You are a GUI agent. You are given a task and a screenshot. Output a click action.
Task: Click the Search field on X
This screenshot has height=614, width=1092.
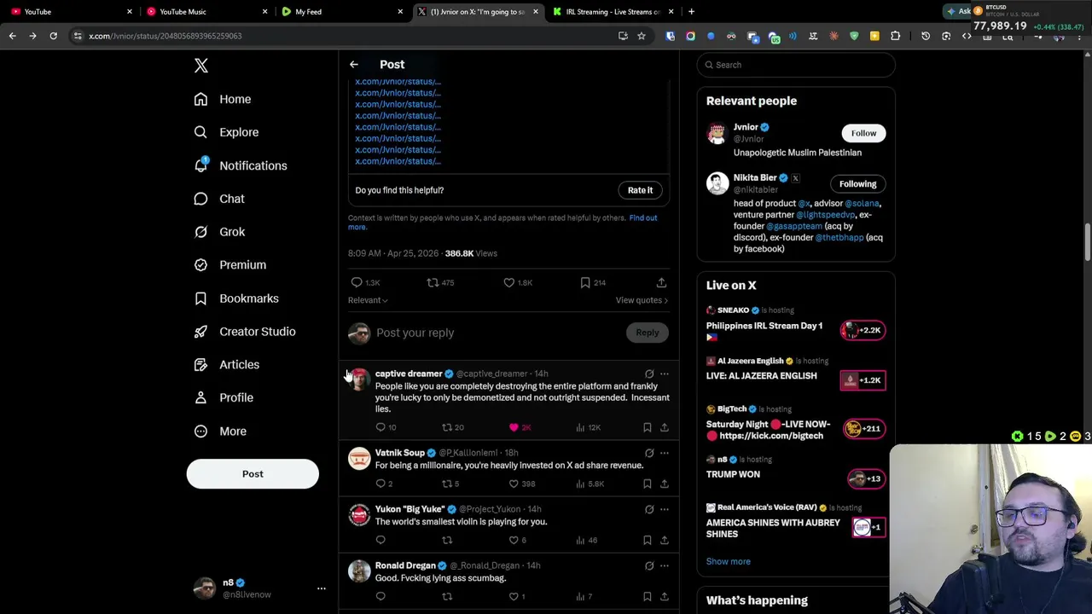tap(796, 65)
